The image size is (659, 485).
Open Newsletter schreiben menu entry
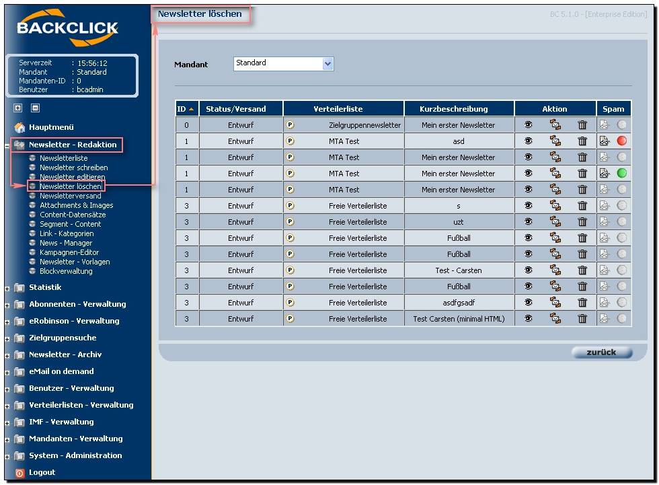pyautogui.click(x=73, y=167)
